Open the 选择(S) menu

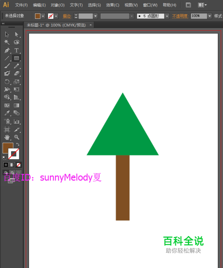click(x=95, y=5)
